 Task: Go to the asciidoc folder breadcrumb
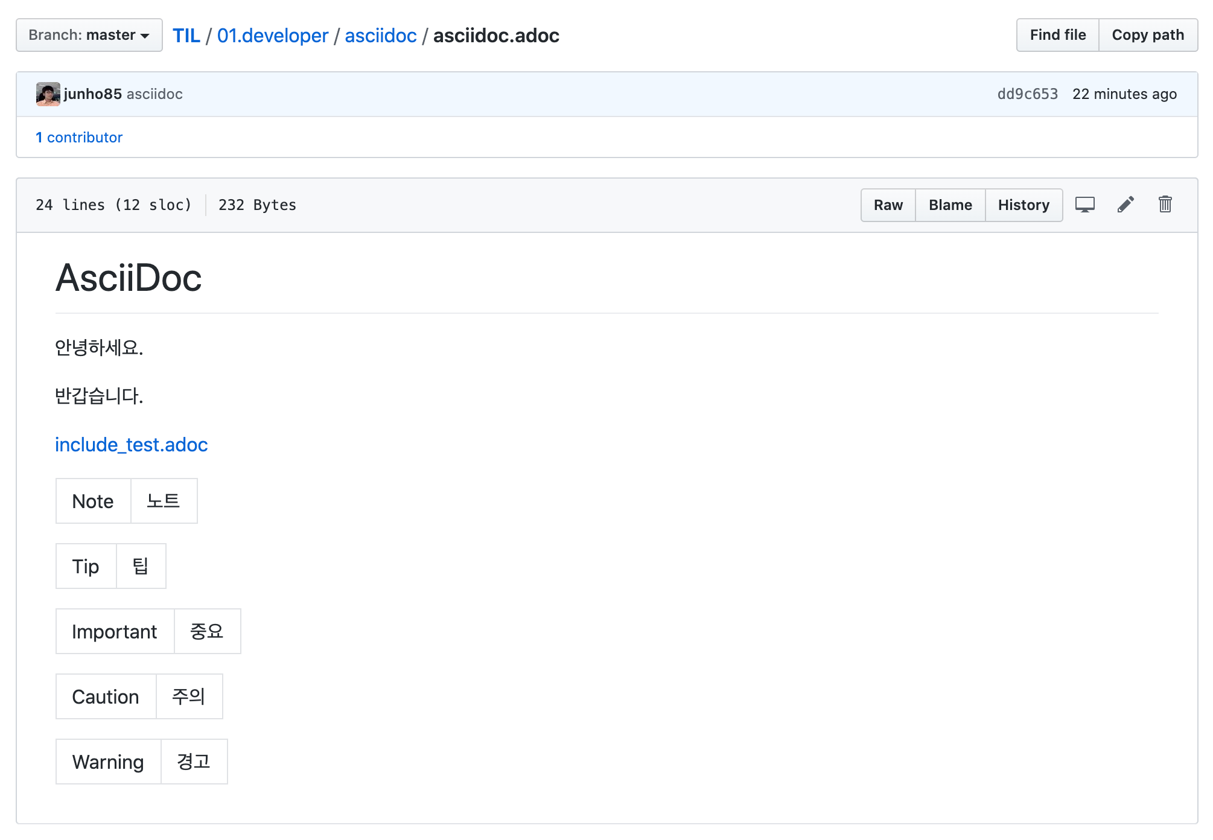[x=380, y=36]
